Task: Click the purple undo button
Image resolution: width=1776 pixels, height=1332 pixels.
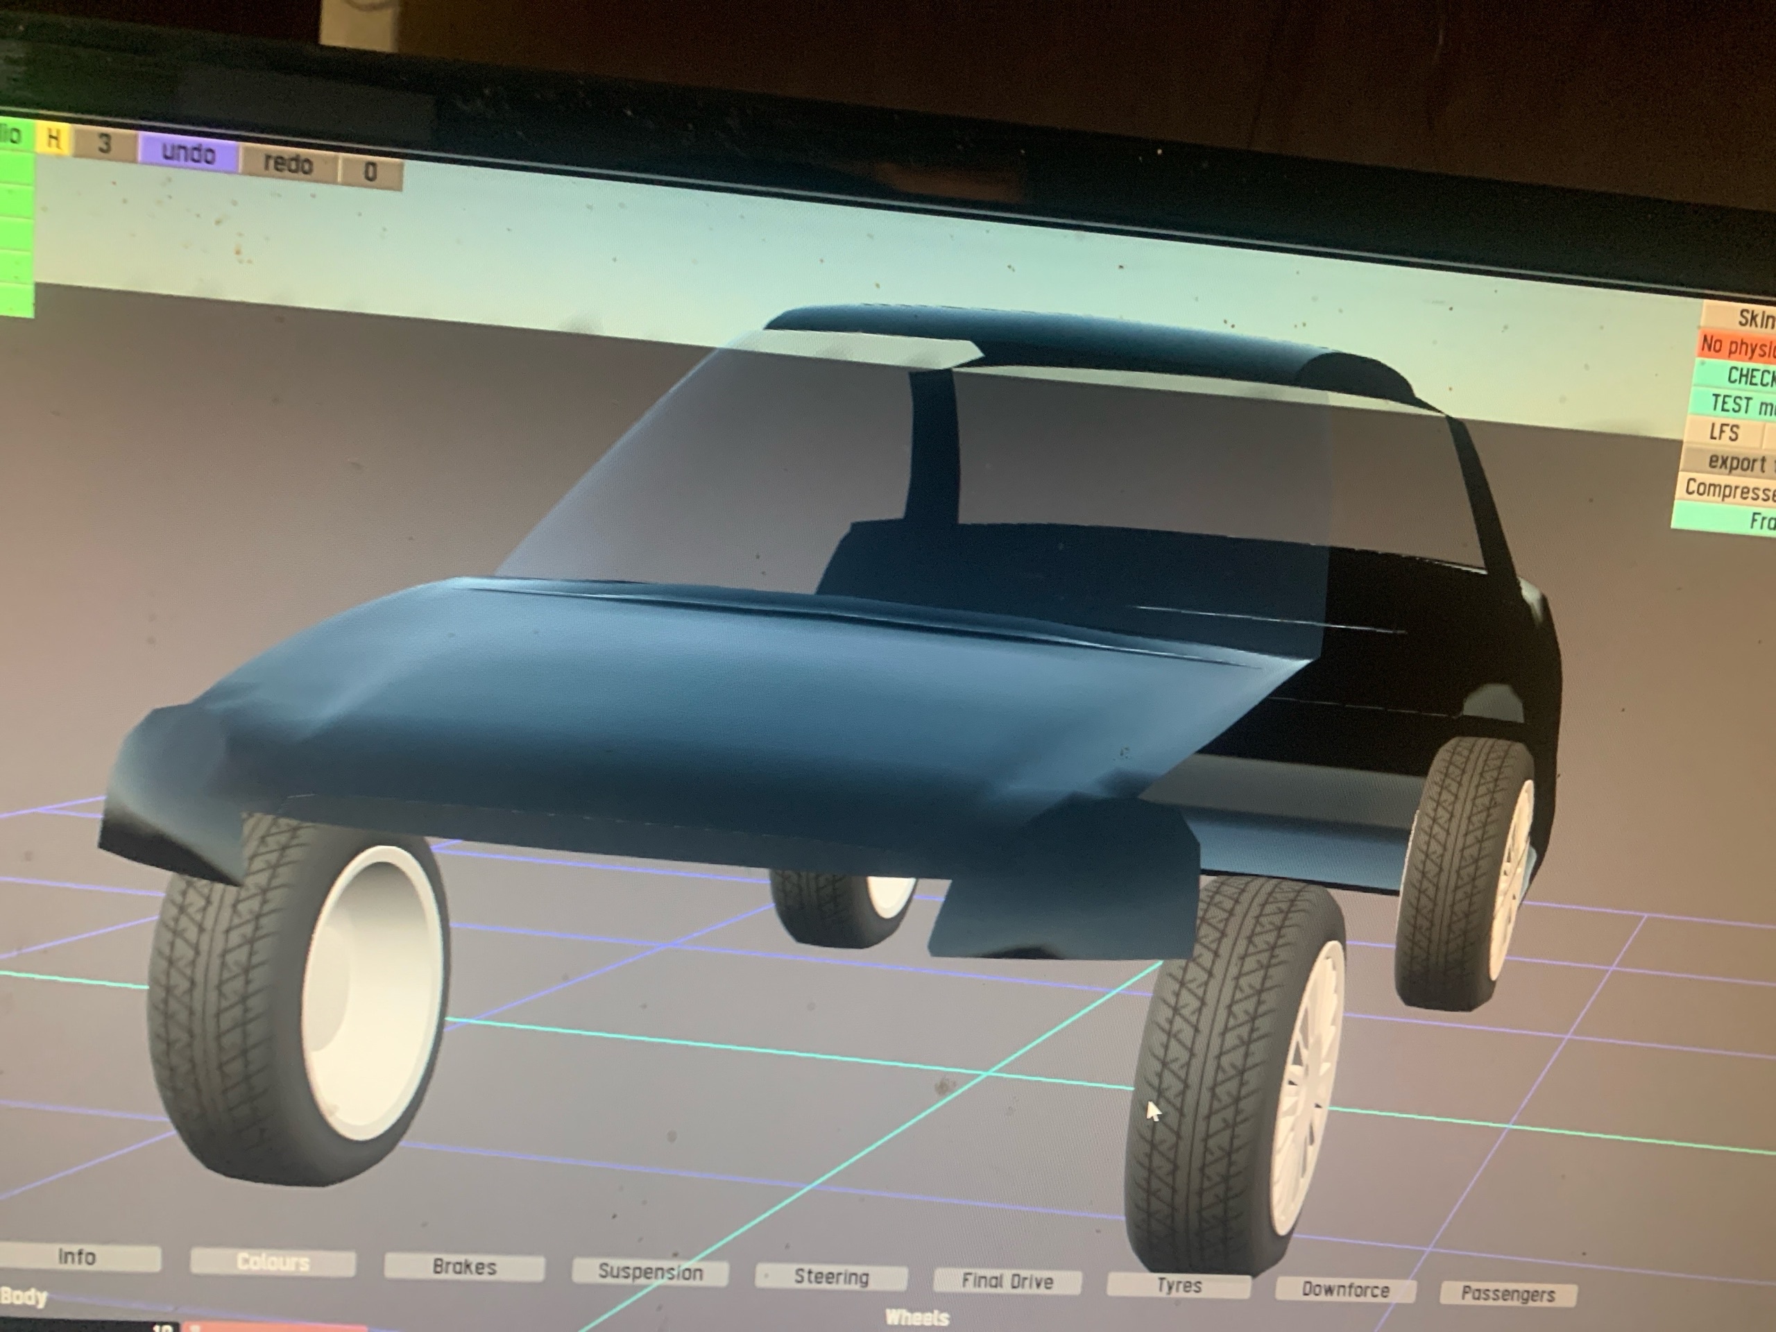Action: [188, 153]
